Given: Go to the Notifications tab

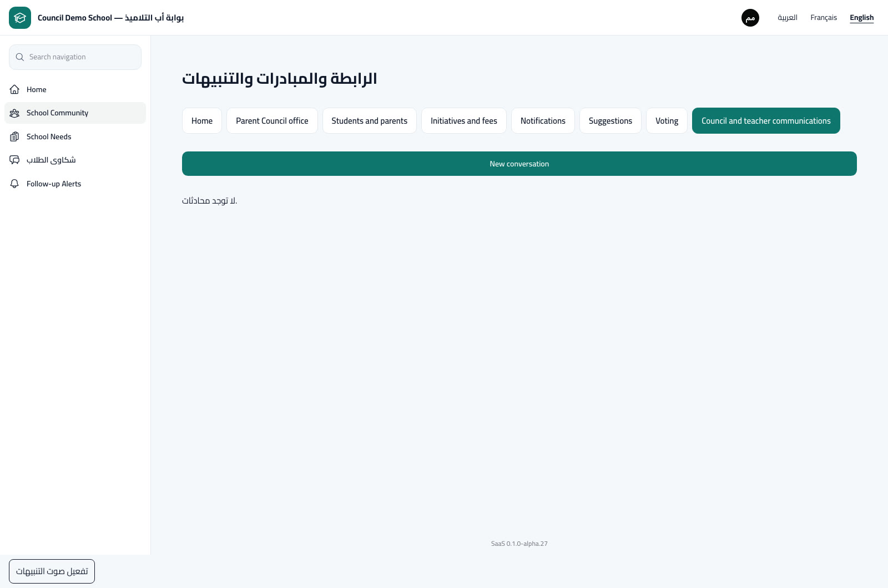Looking at the screenshot, I should [x=543, y=121].
